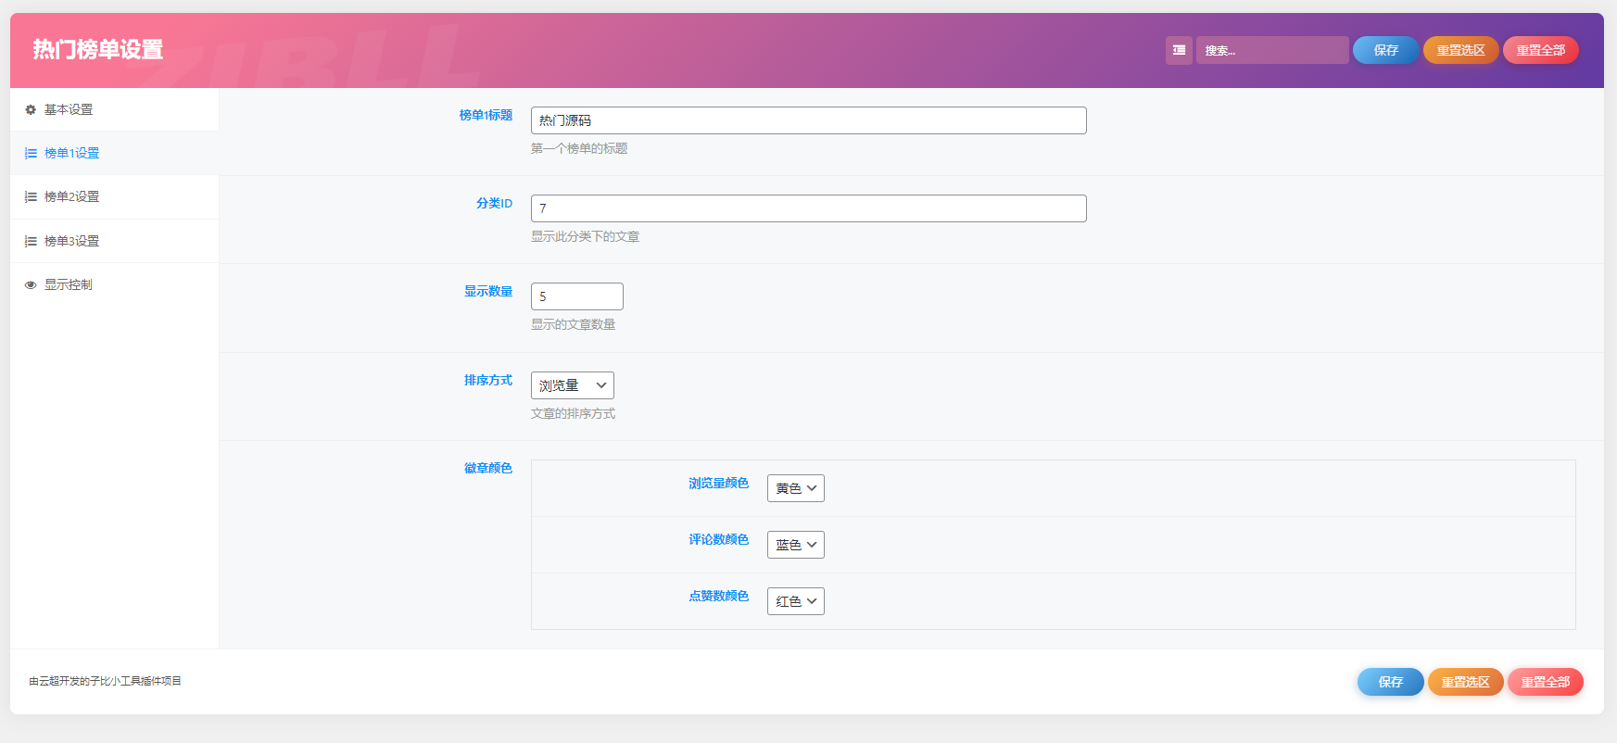Image resolution: width=1617 pixels, height=743 pixels.
Task: Click the bottom red 重置全部 button
Action: (x=1545, y=682)
